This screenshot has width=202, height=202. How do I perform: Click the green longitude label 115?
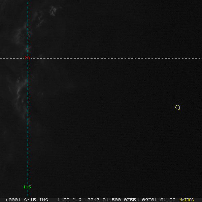point(27,187)
